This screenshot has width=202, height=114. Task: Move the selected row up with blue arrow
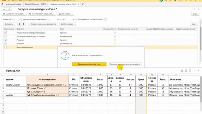[20, 24]
